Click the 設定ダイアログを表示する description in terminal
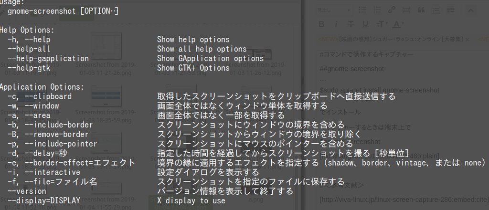 coord(208,172)
